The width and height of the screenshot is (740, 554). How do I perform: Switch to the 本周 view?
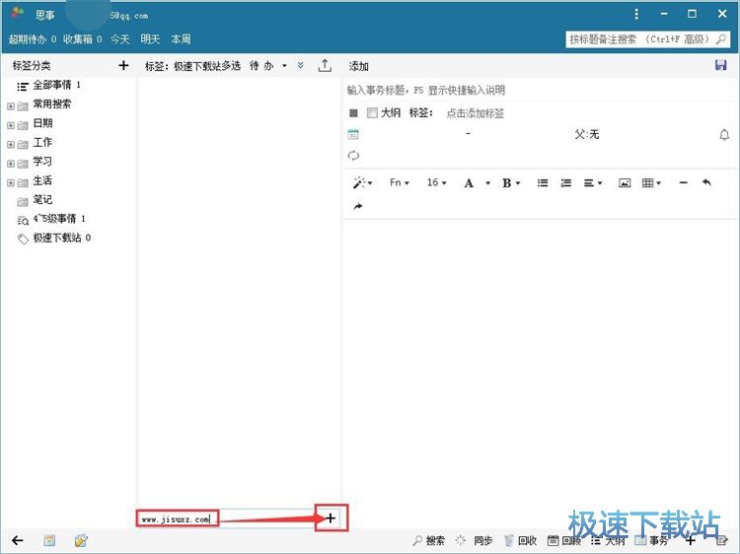tap(182, 39)
